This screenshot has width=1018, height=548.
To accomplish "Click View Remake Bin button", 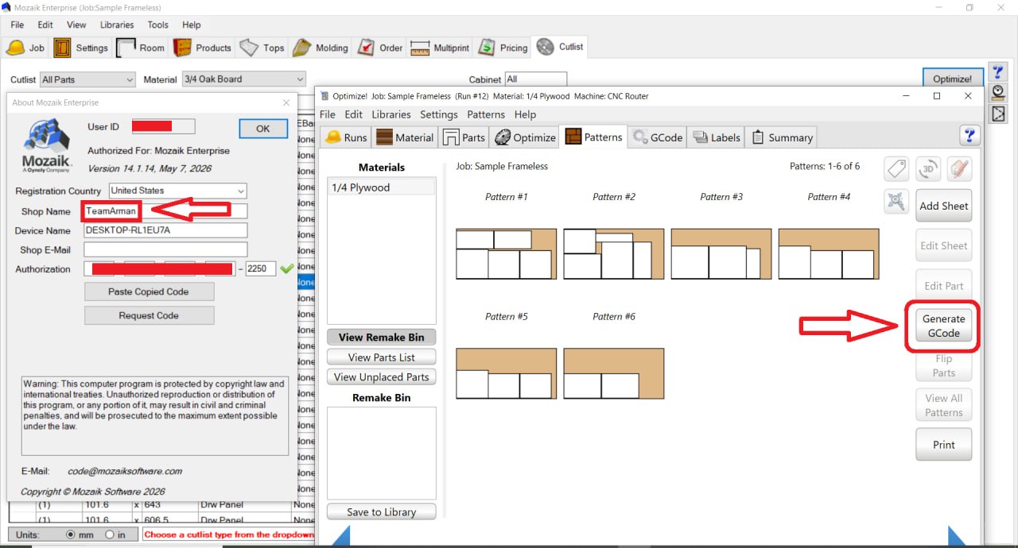I will [382, 338].
